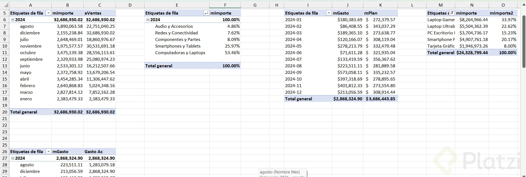This screenshot has height=177, width=526.
Task: Select the octubre row label
Action: (28, 52)
